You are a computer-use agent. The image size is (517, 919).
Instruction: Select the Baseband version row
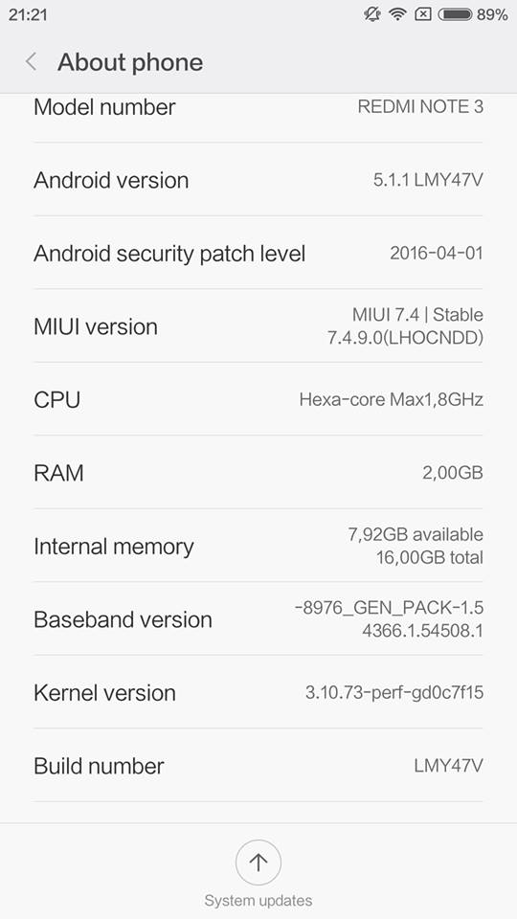(x=258, y=619)
